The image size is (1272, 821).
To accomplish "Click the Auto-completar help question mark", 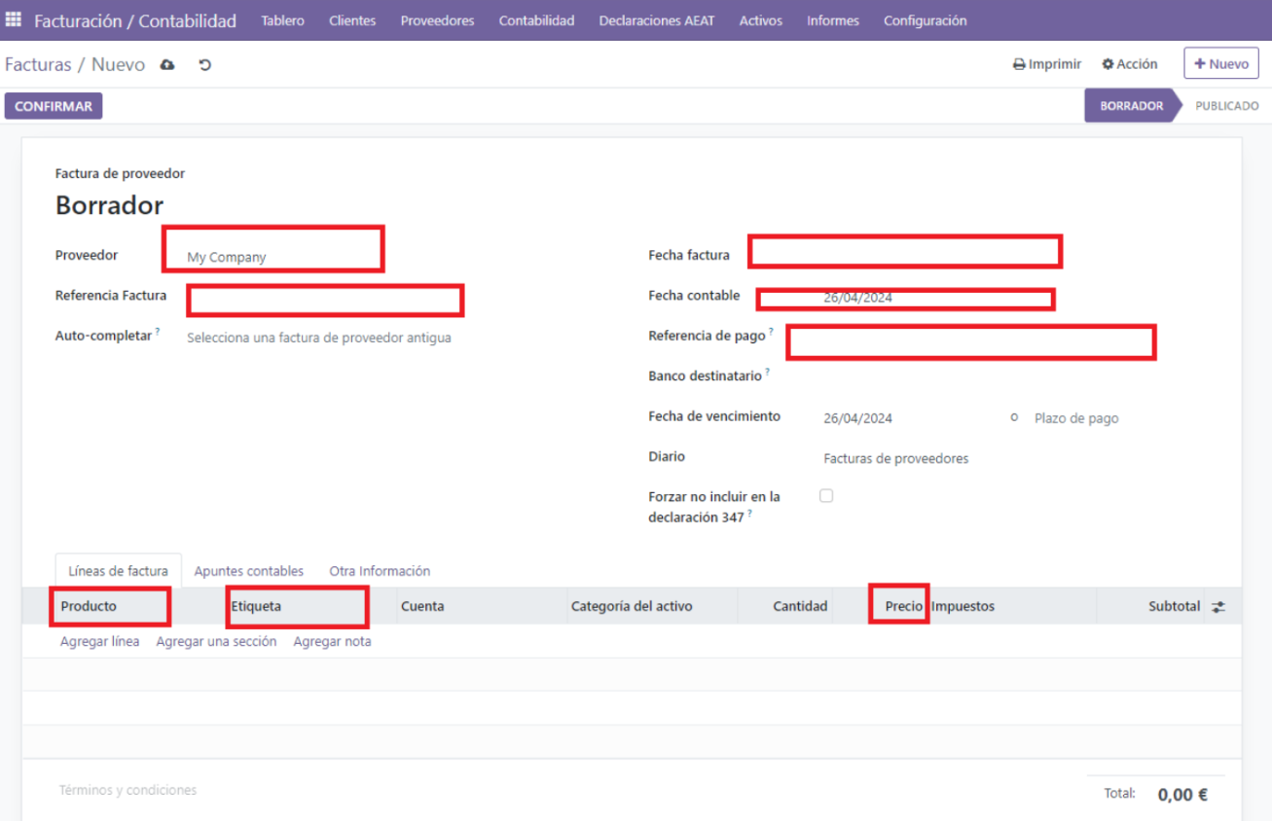I will (x=158, y=332).
